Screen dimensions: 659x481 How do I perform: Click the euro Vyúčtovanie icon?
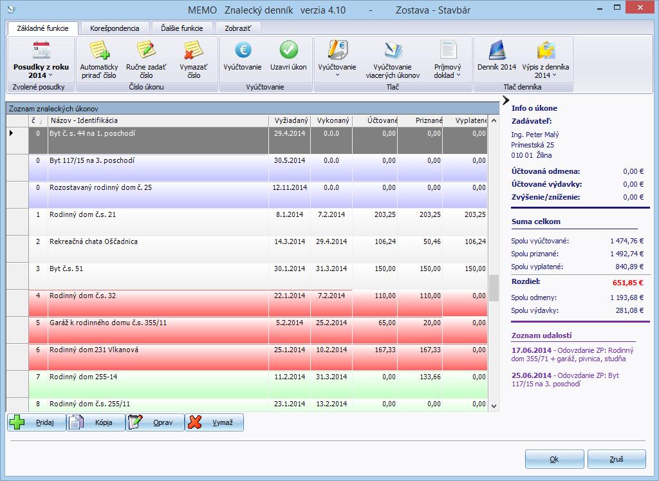243,50
